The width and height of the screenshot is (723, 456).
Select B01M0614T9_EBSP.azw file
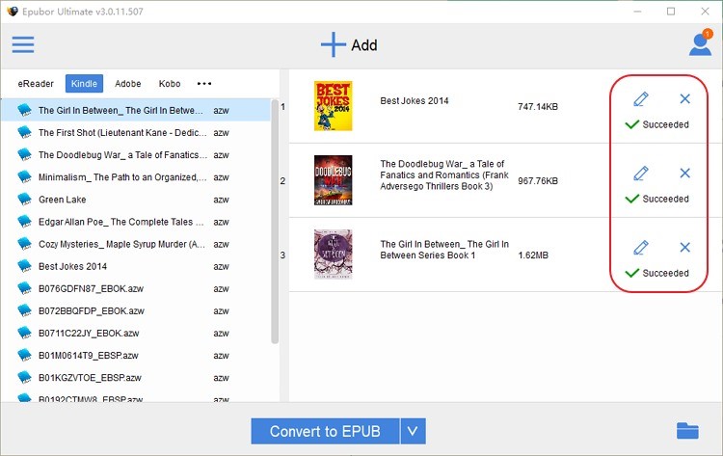(x=136, y=355)
